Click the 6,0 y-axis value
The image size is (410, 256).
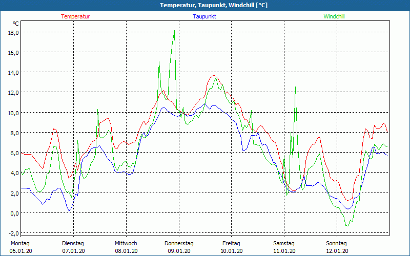(14, 153)
